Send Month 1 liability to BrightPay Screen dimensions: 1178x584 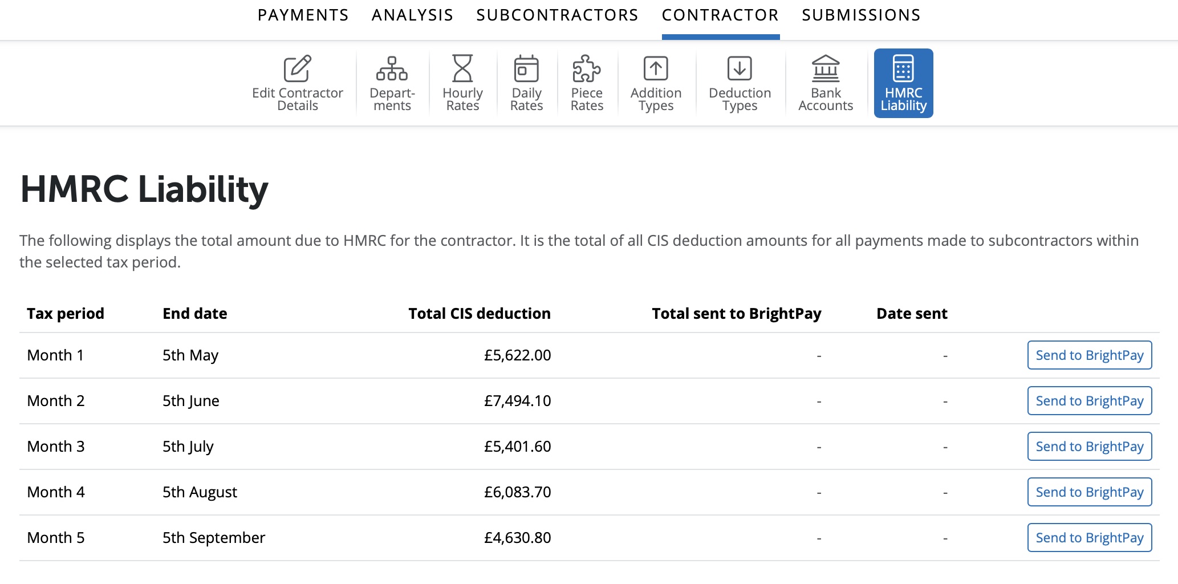coord(1089,355)
